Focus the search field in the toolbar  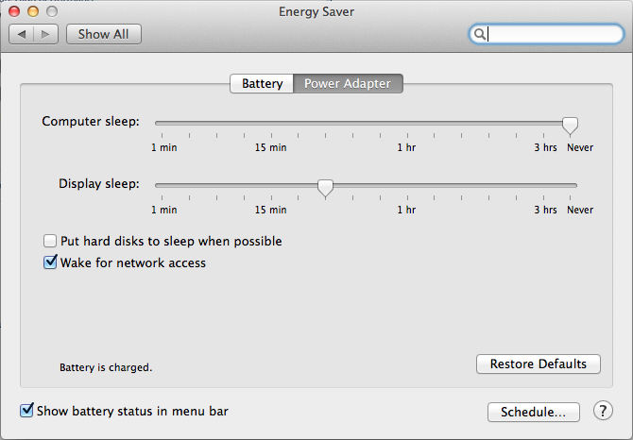553,34
